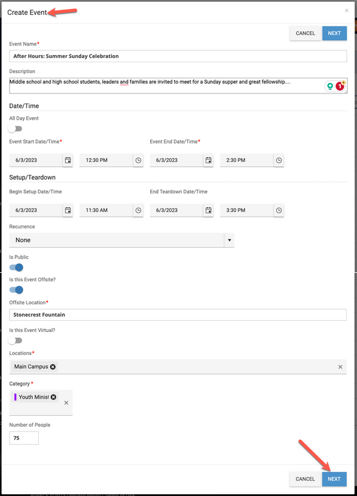
Task: Open the End Teardown date calendar picker
Action: click(208, 211)
